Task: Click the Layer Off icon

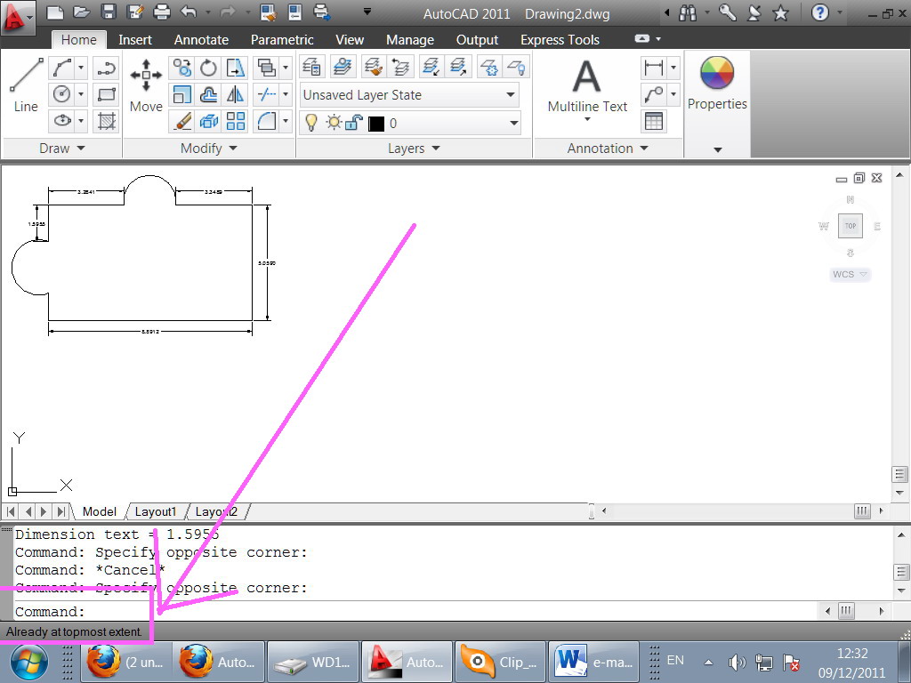Action: (x=517, y=67)
